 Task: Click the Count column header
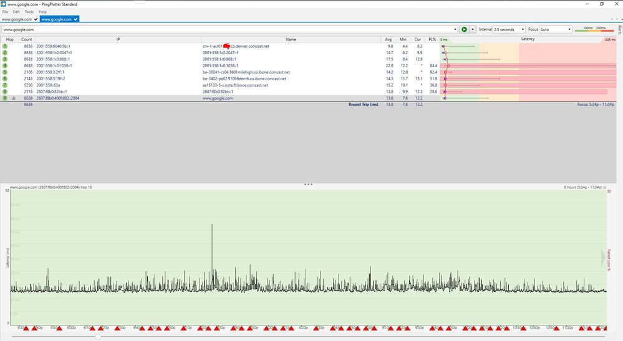point(27,39)
